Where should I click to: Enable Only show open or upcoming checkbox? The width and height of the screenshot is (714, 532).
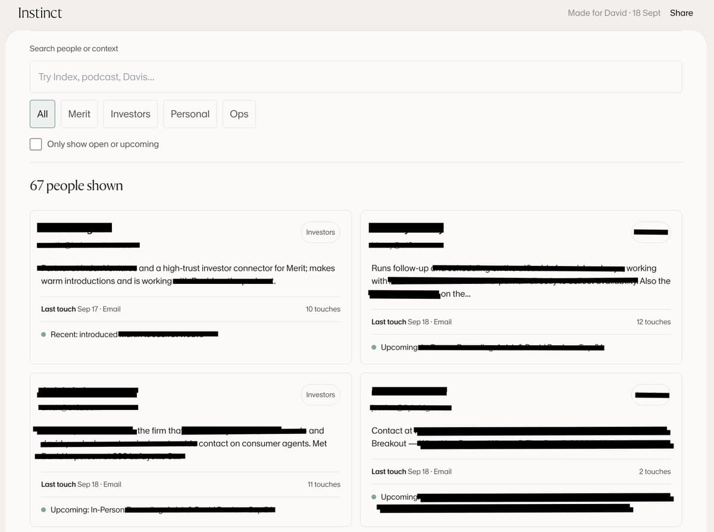[x=36, y=144]
